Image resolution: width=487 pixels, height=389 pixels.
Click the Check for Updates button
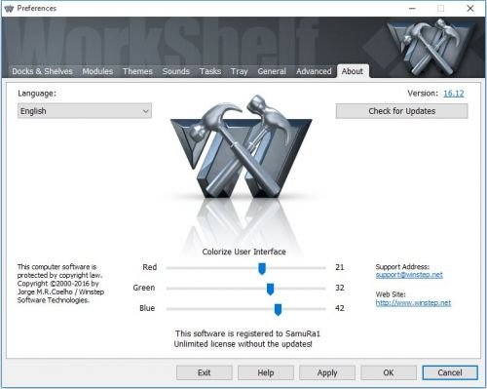click(x=402, y=111)
